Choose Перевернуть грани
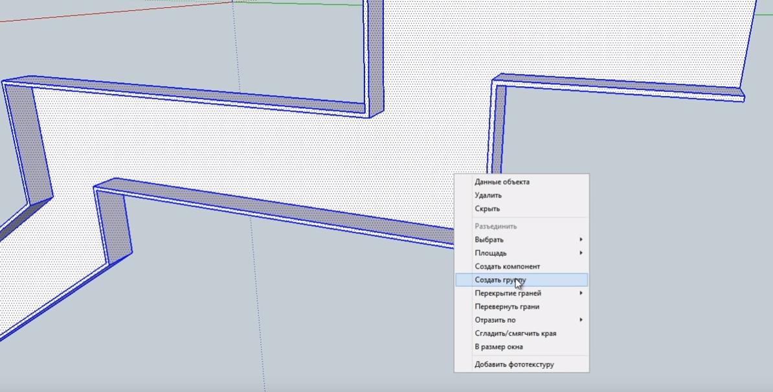 coord(506,306)
